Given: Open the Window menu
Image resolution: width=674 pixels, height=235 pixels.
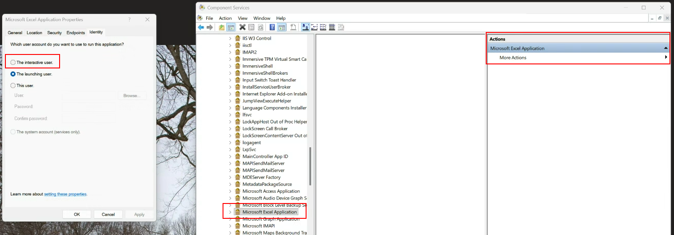Looking at the screenshot, I should point(262,18).
